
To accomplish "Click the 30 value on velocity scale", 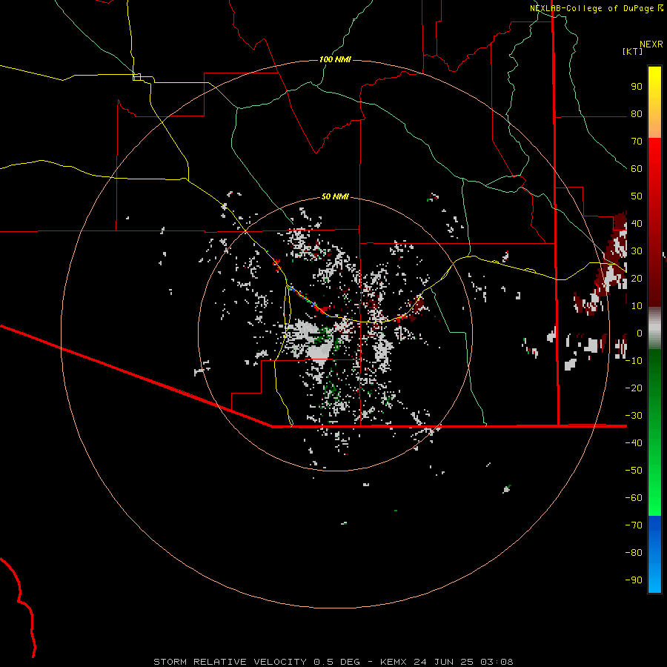I will click(x=637, y=251).
